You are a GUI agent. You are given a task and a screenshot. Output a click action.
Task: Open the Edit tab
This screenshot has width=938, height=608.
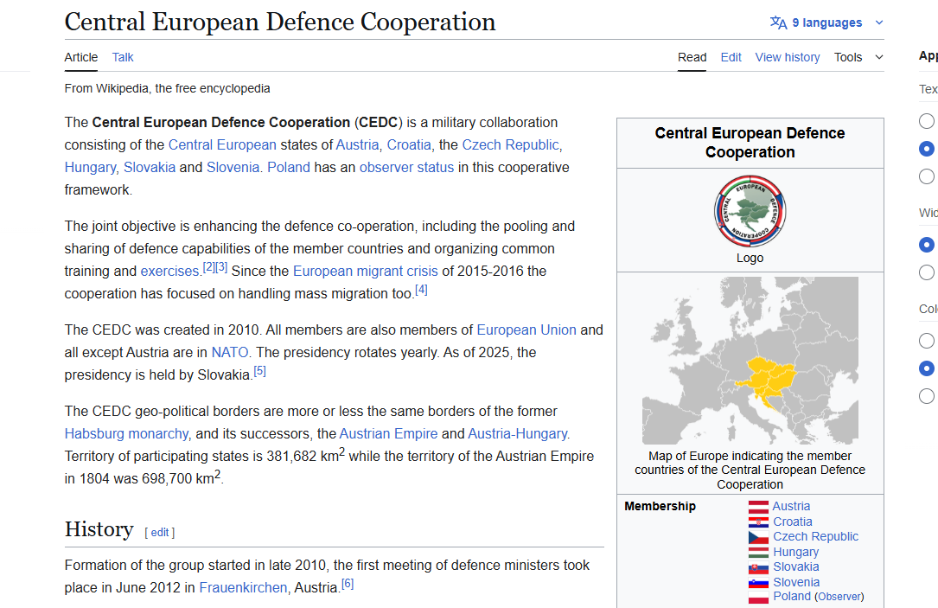(x=731, y=57)
